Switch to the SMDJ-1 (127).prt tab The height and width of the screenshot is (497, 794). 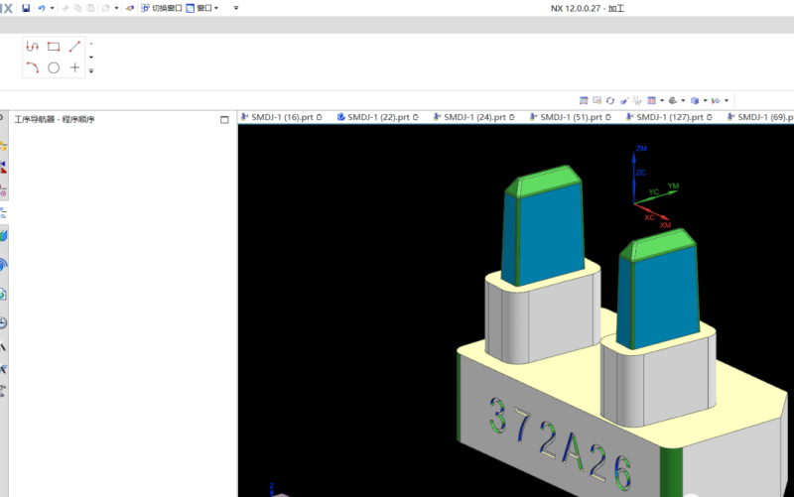click(669, 117)
